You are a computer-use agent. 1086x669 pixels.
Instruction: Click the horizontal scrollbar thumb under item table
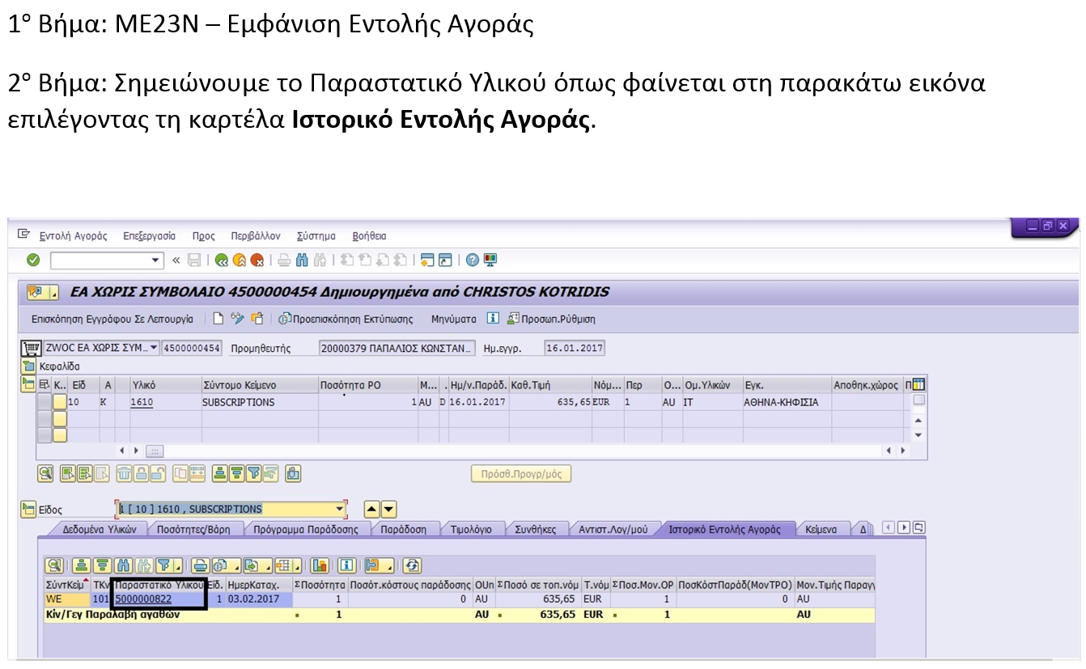tap(154, 451)
